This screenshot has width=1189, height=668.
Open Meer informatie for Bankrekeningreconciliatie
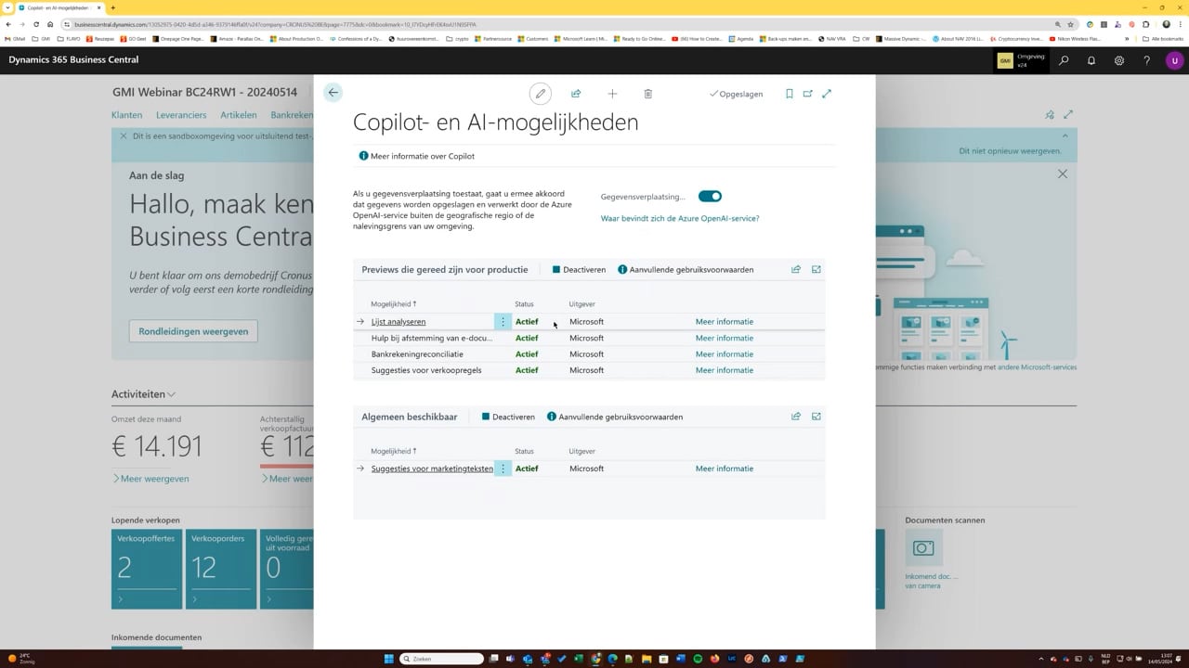click(x=725, y=354)
